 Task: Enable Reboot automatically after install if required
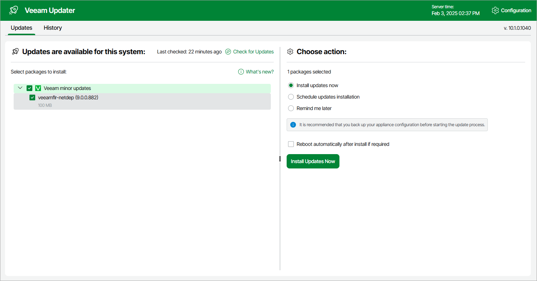tap(291, 144)
